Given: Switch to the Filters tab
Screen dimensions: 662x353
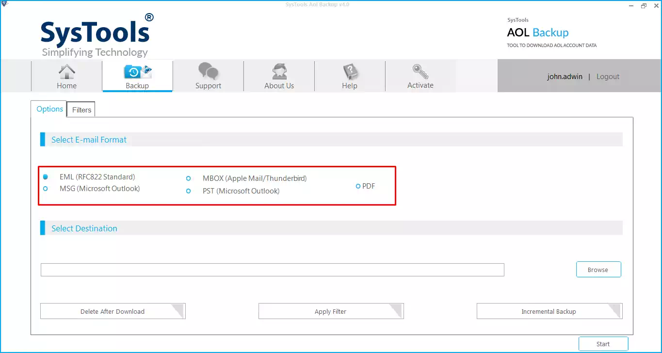Looking at the screenshot, I should (x=81, y=110).
